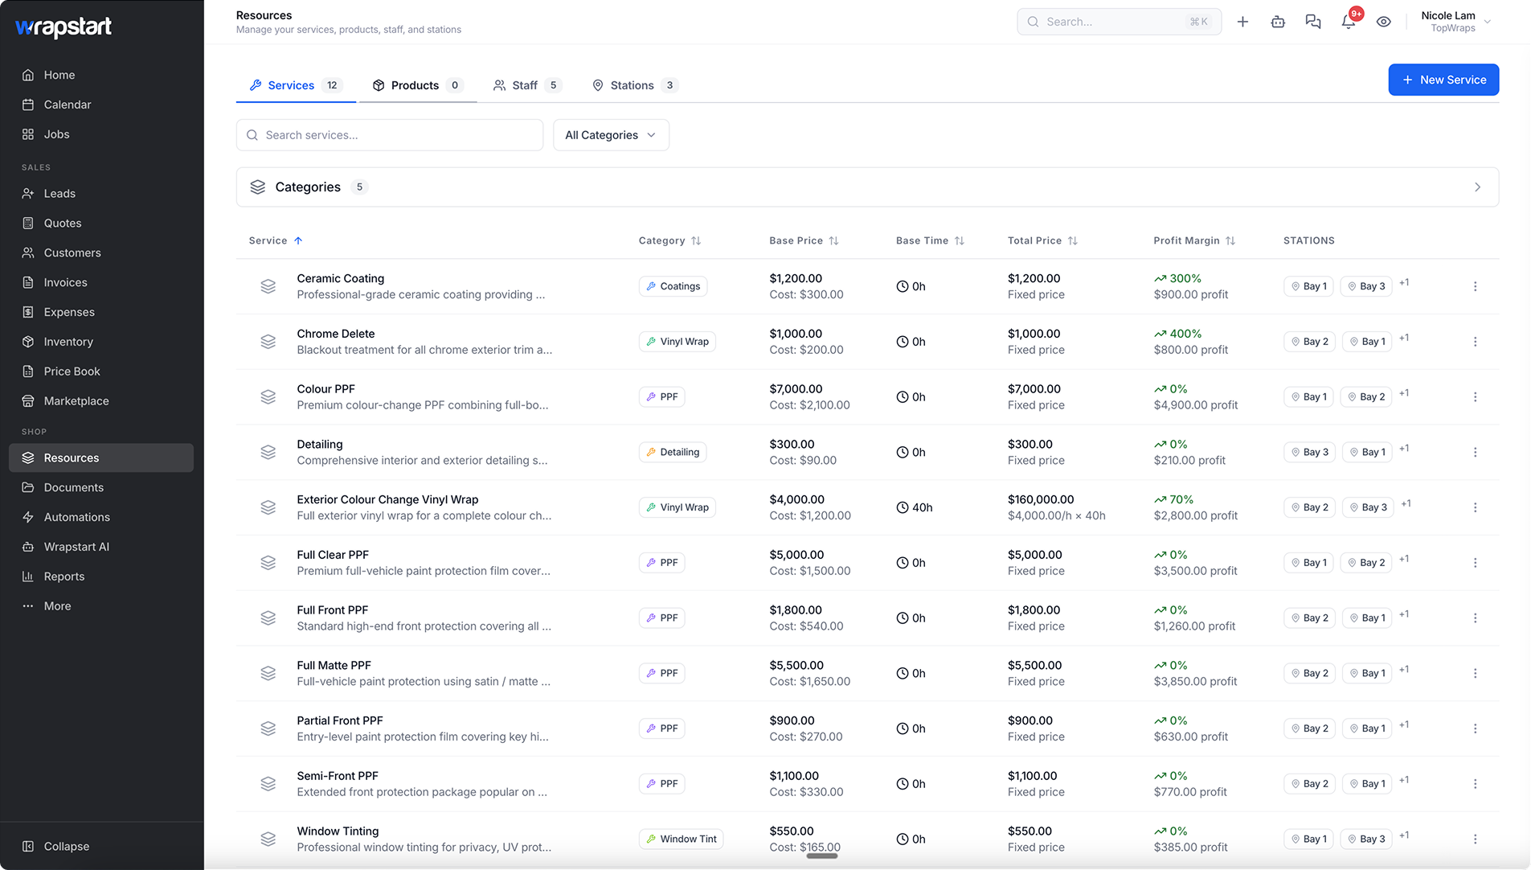This screenshot has height=870, width=1531.
Task: Click the horizontal scrollbar at table bottom
Action: coord(821,856)
